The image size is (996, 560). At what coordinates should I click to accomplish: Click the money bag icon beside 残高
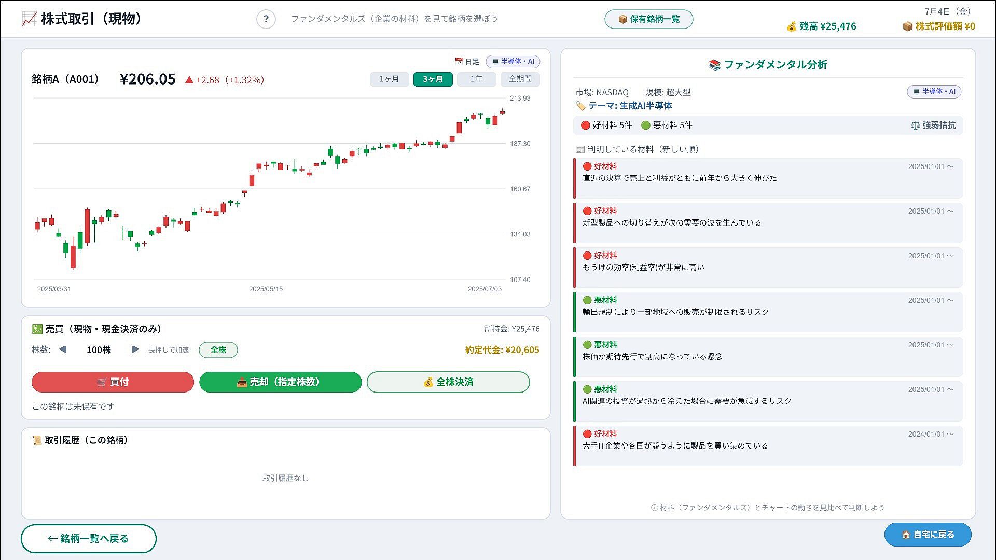click(x=791, y=26)
